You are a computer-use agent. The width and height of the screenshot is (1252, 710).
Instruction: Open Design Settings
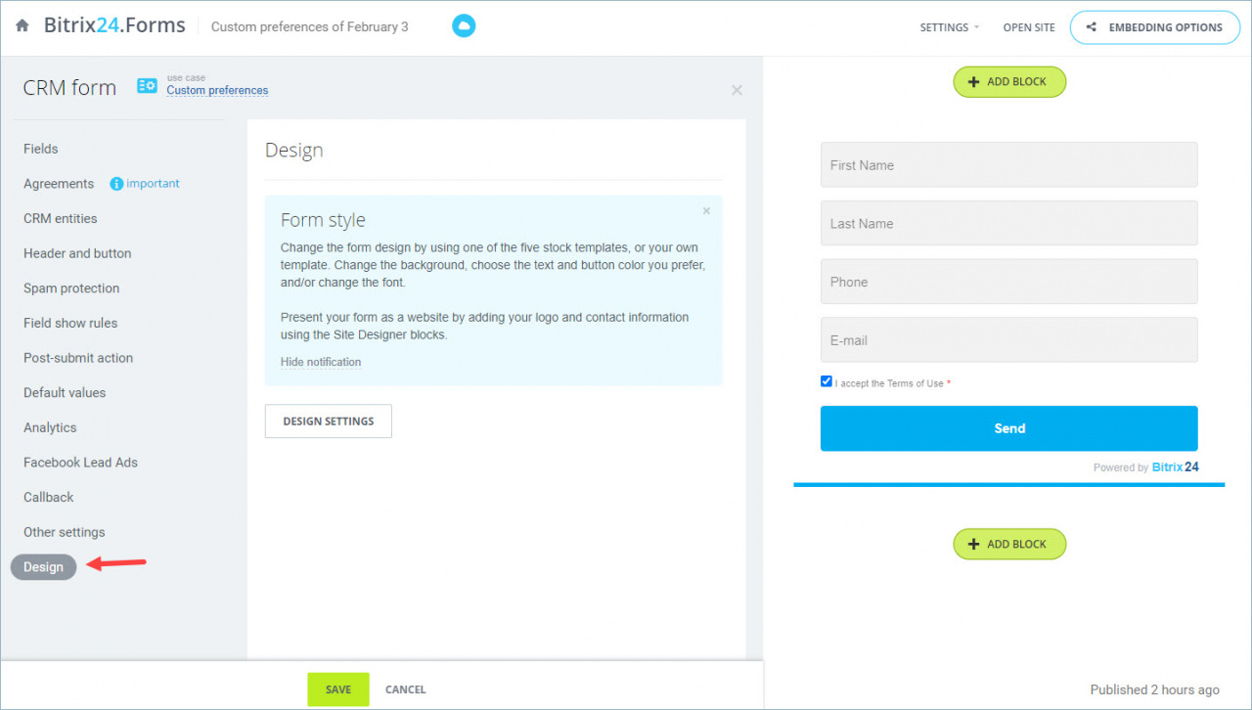coord(329,422)
